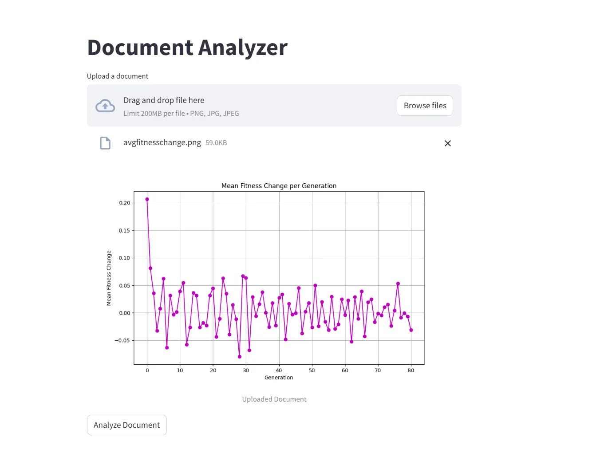Click the 'Generation' x-axis label
The image size is (612, 473).
[x=279, y=378]
